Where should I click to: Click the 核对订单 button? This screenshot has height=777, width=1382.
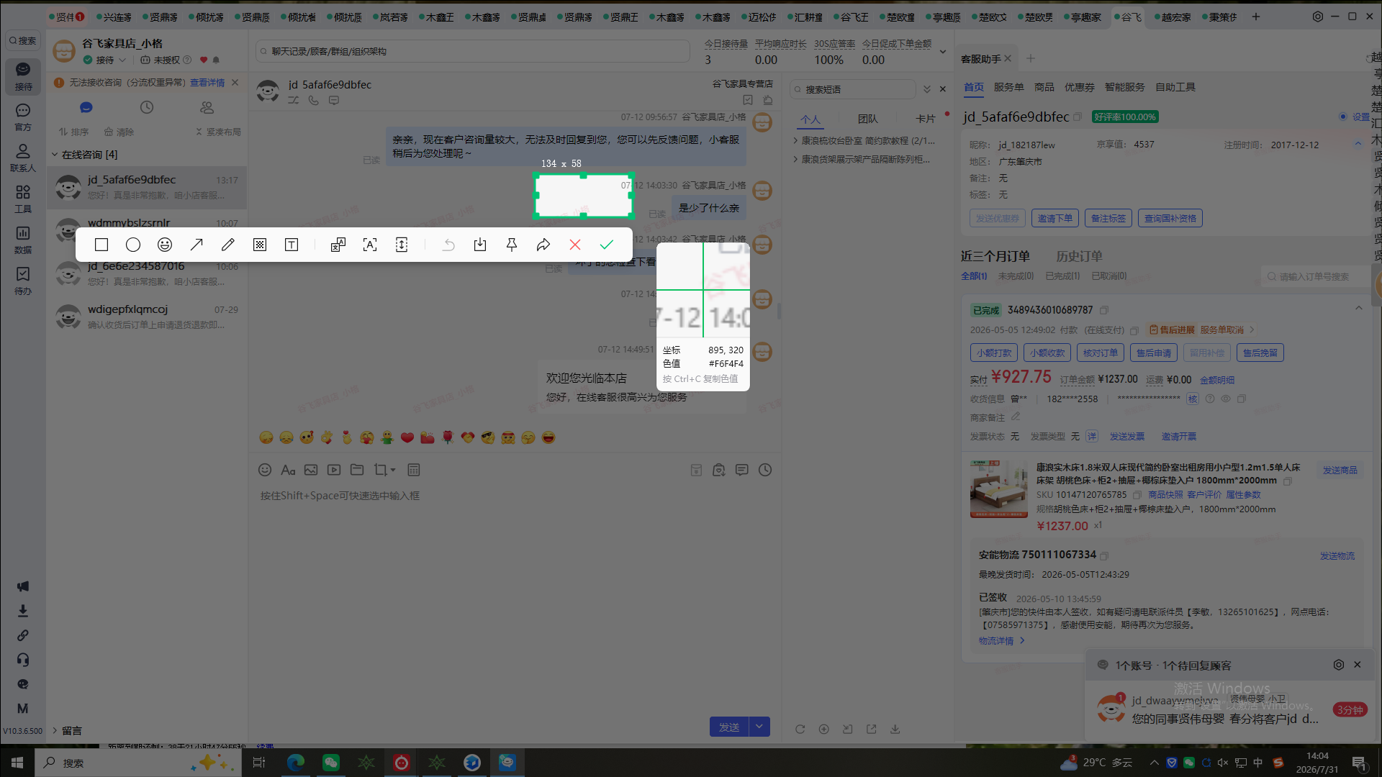pos(1101,353)
